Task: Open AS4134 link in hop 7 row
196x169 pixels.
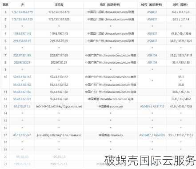Action: 152,55
